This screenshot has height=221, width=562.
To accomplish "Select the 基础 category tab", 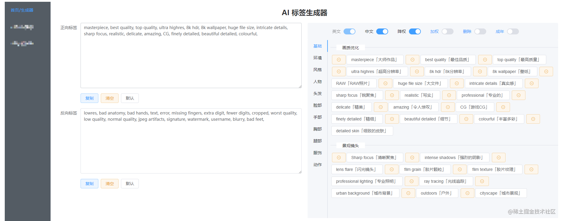I will (317, 46).
